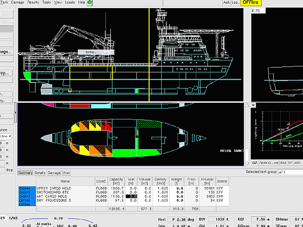
Task: Select the SF tab
Action: pos(290,163)
